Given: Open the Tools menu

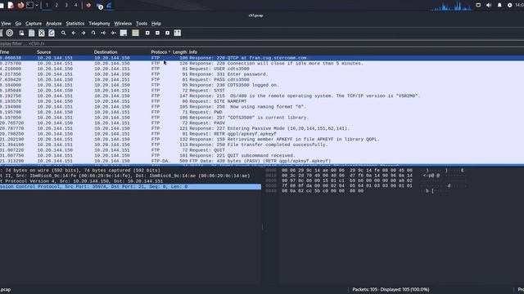Looking at the screenshot, I should (x=142, y=24).
